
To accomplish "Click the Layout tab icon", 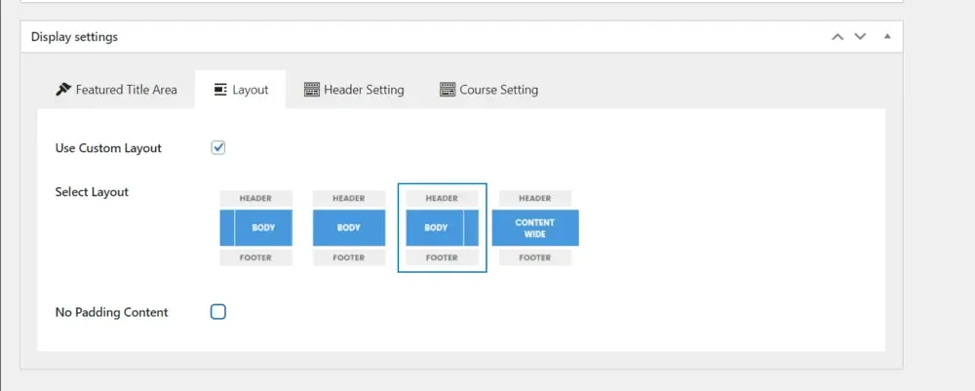I will point(219,90).
